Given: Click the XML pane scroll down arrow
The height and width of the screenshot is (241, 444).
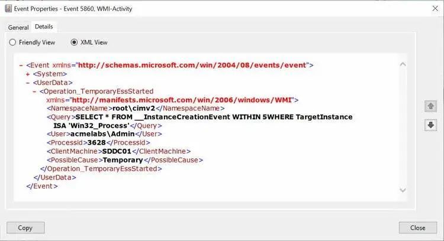Looking at the screenshot, I should pos(403,190).
